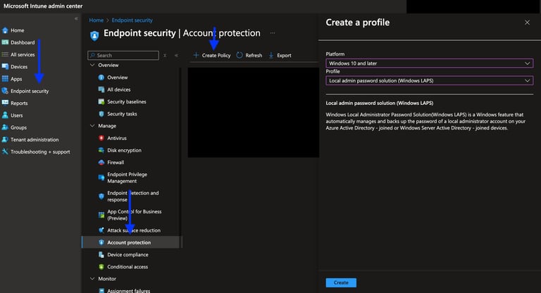Select Endpoint security sidebar icon

coord(5,91)
